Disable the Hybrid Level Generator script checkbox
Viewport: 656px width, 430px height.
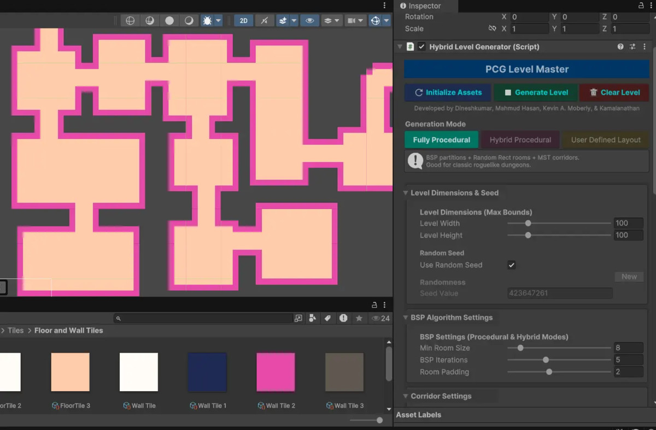point(421,47)
